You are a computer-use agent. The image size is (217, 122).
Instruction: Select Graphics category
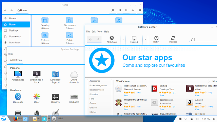(94, 108)
